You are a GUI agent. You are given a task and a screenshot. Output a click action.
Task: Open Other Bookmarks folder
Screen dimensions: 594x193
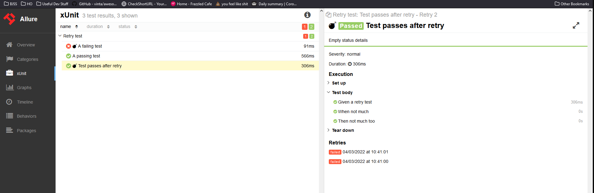[572, 4]
